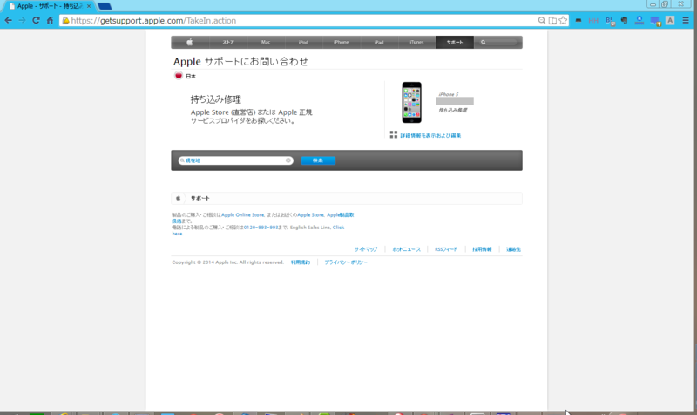Open the Apple Store link in footer text

pyautogui.click(x=311, y=214)
